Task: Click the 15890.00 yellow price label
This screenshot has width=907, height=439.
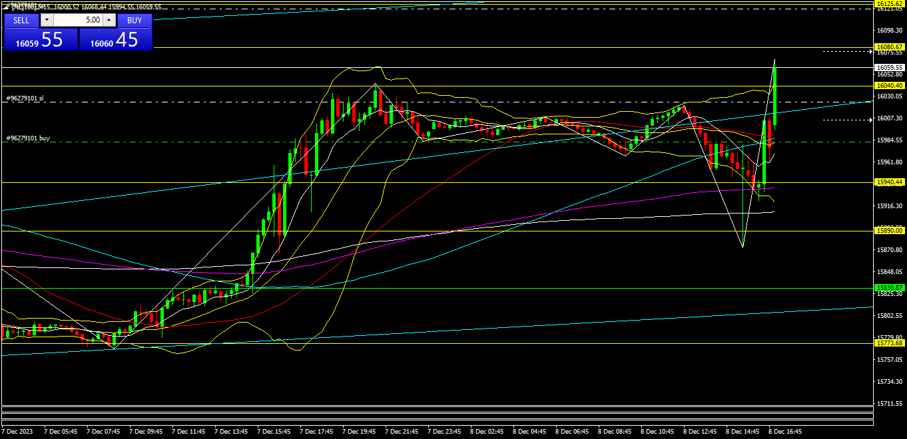Action: pyautogui.click(x=890, y=230)
